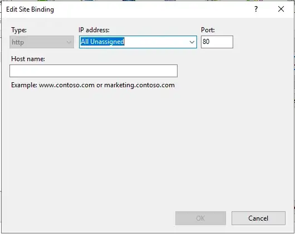
Task: Click the Edit Site Binding title bar
Action: 30,9
